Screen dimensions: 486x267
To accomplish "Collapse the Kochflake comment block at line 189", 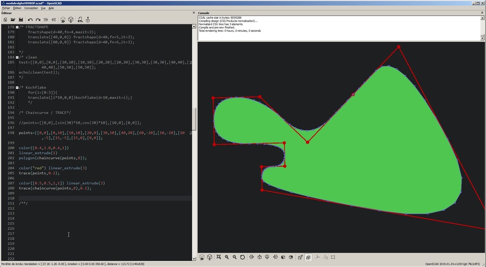I will [x=17, y=88].
